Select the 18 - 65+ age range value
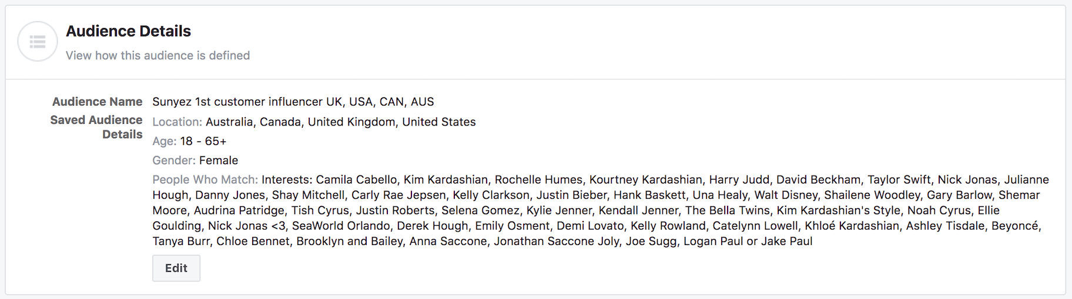 203,141
